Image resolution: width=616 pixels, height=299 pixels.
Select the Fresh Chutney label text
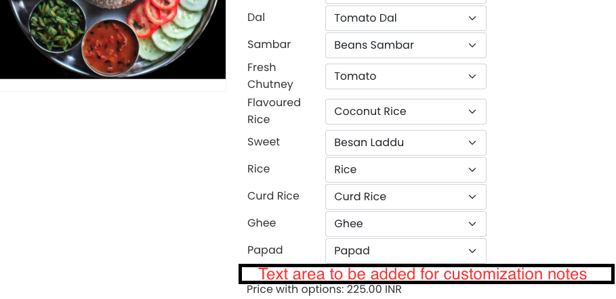coord(270,76)
